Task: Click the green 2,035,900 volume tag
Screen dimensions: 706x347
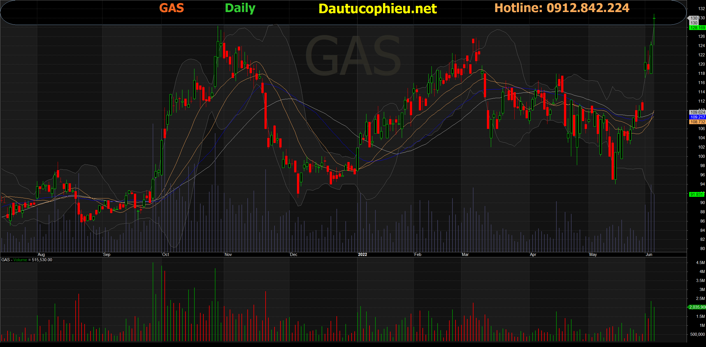Action: pyautogui.click(x=697, y=307)
